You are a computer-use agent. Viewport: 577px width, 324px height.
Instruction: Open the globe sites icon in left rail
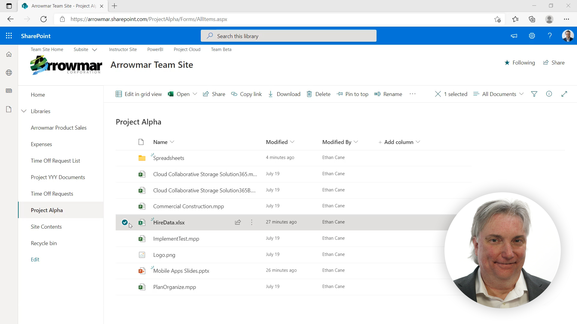click(x=9, y=73)
